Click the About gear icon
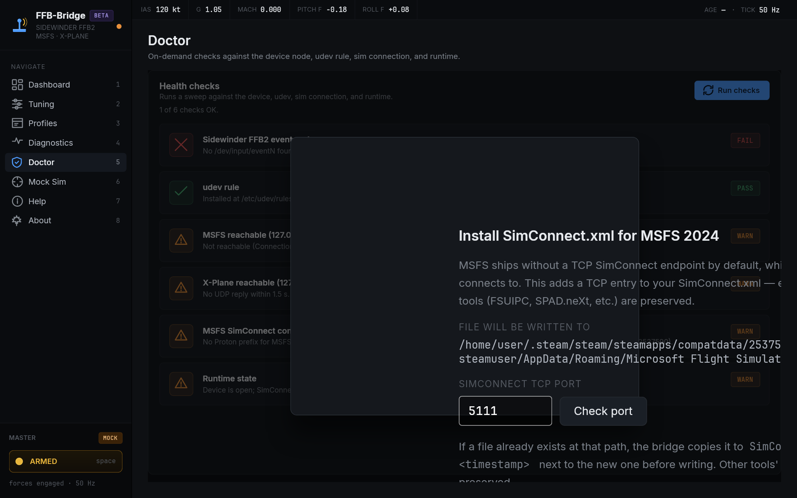 click(17, 220)
